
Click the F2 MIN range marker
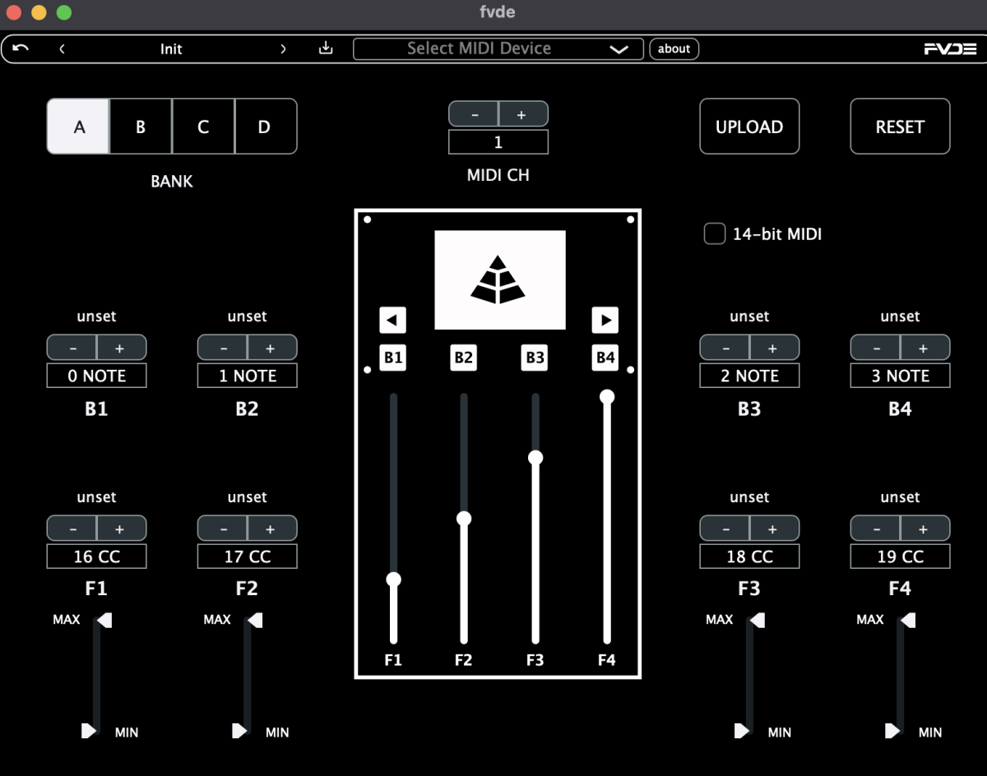[x=239, y=731]
